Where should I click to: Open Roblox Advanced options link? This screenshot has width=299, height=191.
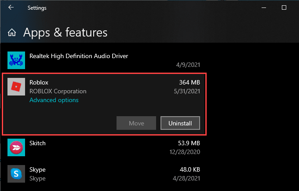pyautogui.click(x=54, y=100)
